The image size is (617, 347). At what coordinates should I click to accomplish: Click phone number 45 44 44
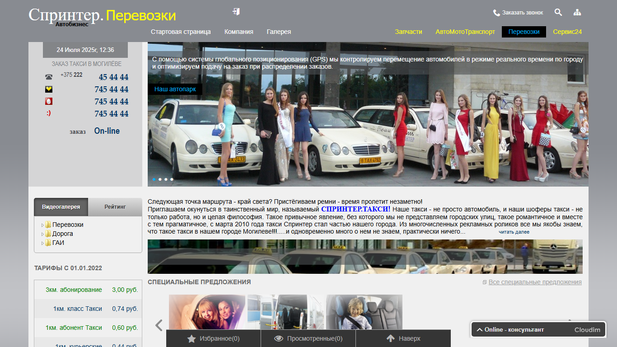click(x=113, y=77)
